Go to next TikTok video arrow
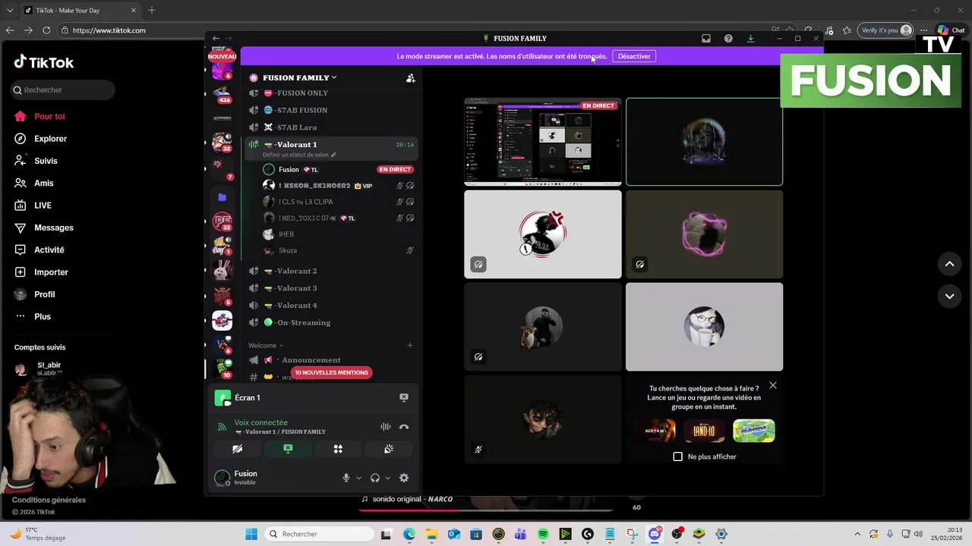Screen dimensions: 972x546 [x=949, y=296]
